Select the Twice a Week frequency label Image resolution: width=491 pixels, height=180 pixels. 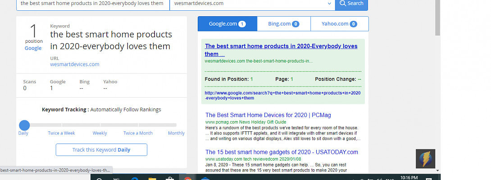[61, 133]
